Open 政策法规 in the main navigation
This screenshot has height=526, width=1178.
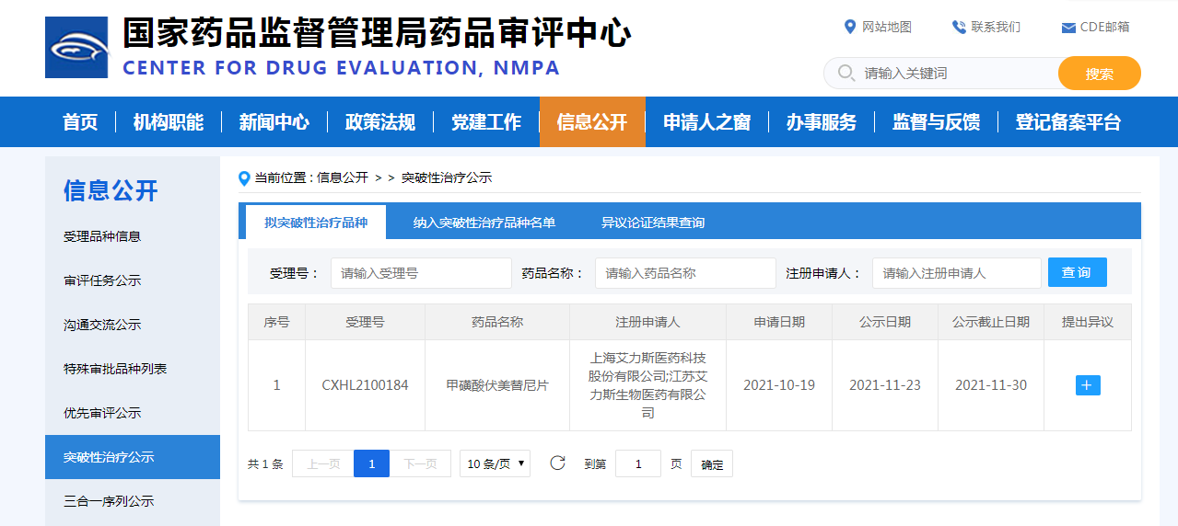point(379,122)
